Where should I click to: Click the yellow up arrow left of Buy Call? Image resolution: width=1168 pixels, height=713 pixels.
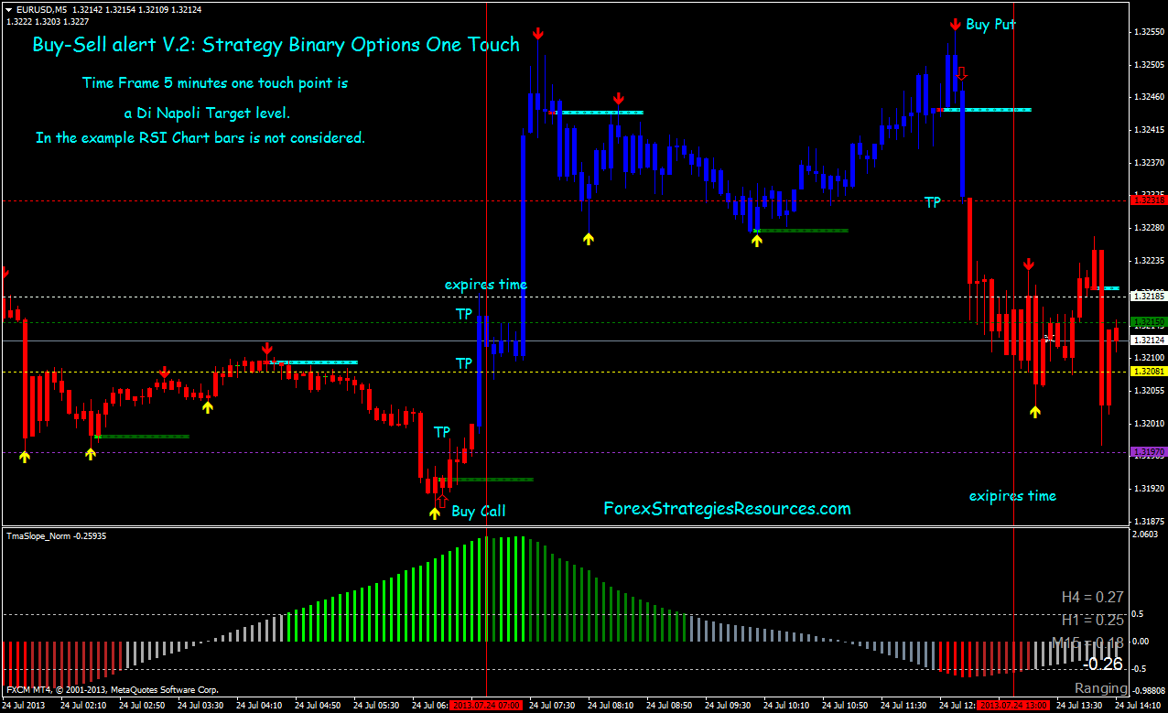434,513
